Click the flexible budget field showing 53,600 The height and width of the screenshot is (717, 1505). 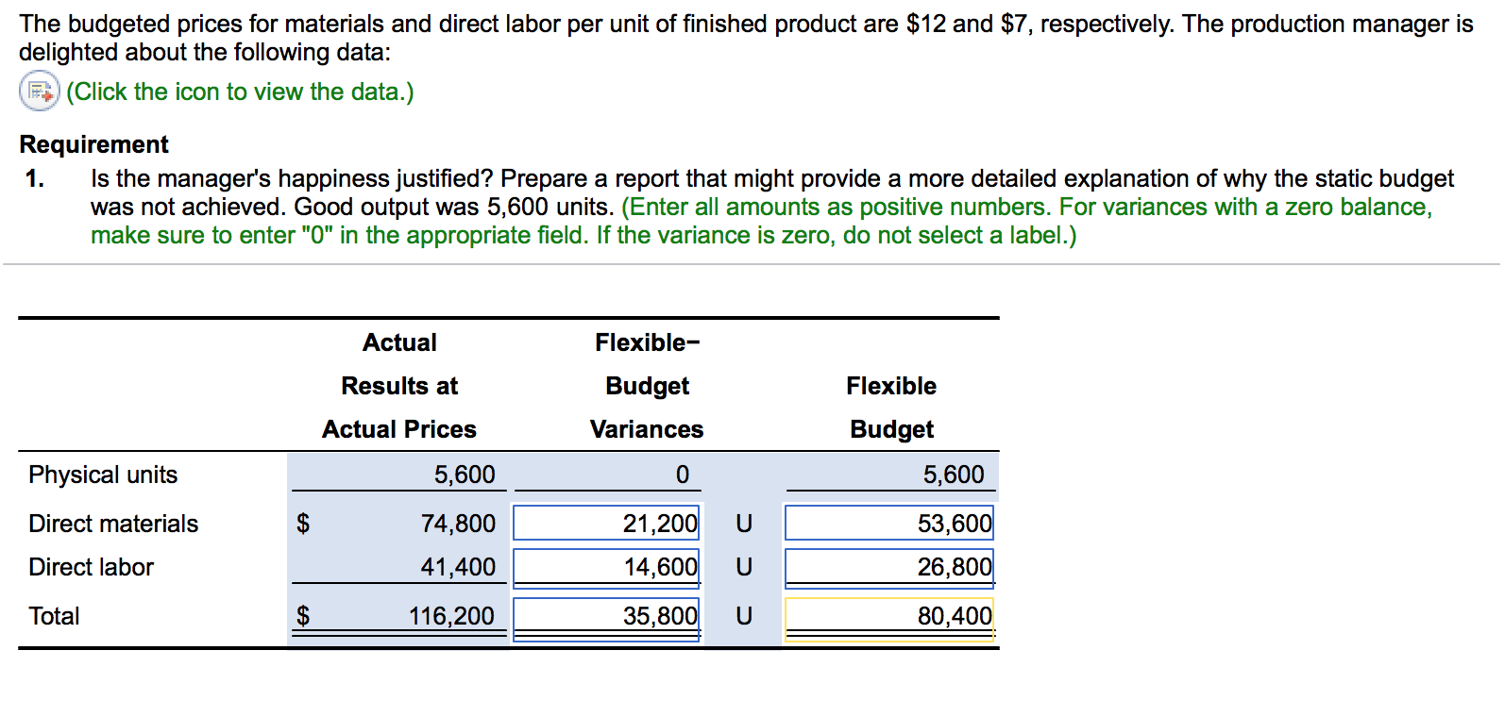coord(888,524)
